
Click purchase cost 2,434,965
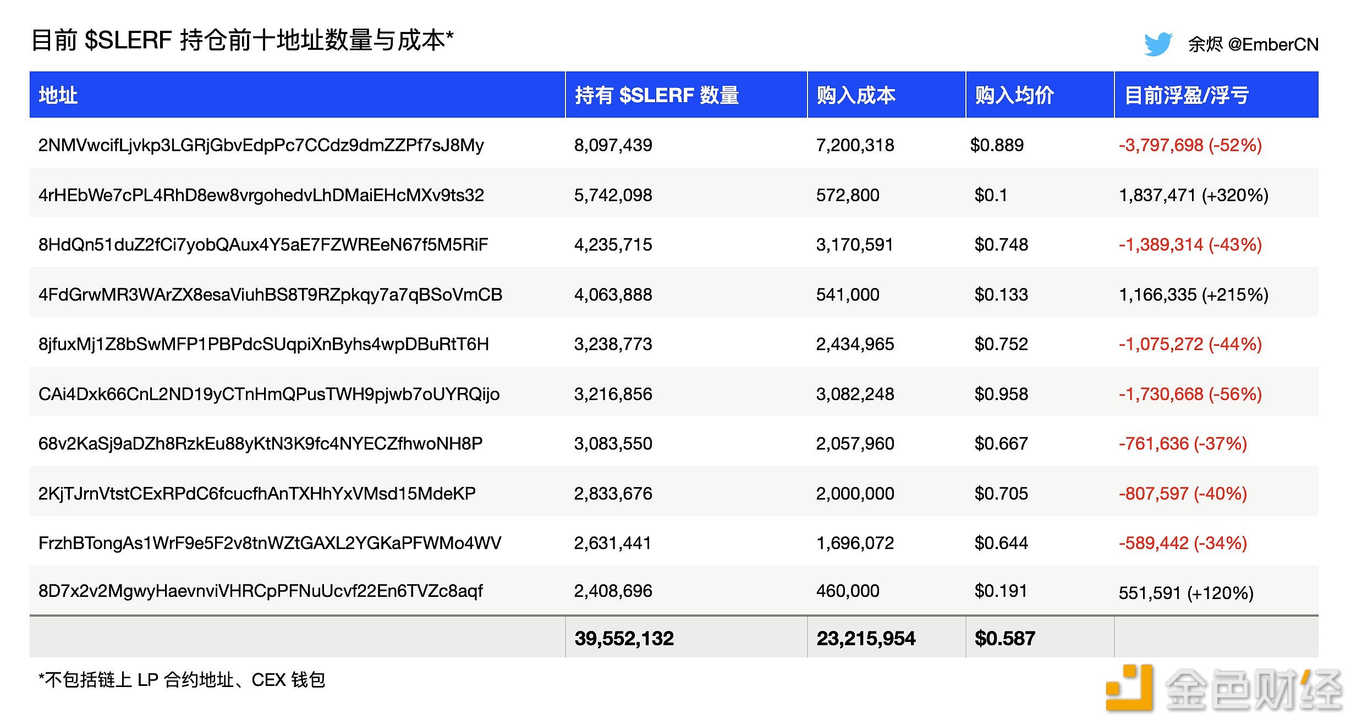pos(855,344)
